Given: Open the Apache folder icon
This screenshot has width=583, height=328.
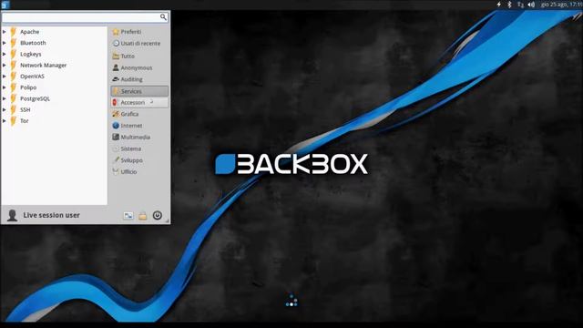Looking at the screenshot, I should 14,32.
